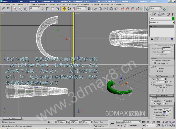Select the Bind to Space Warp tool

pyautogui.click(x=25, y=9)
